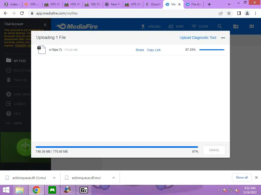Click the w10pe.7z file name
Screen dimensions: 261x195
(x=55, y=50)
